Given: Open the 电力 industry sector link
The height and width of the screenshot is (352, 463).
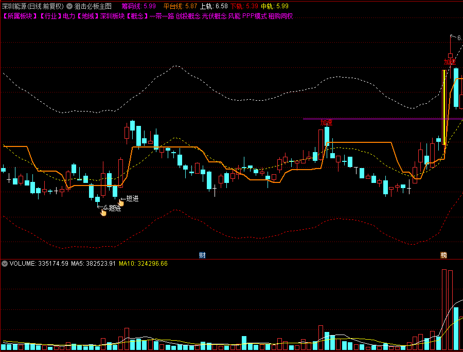Looking at the screenshot, I should click(69, 16).
